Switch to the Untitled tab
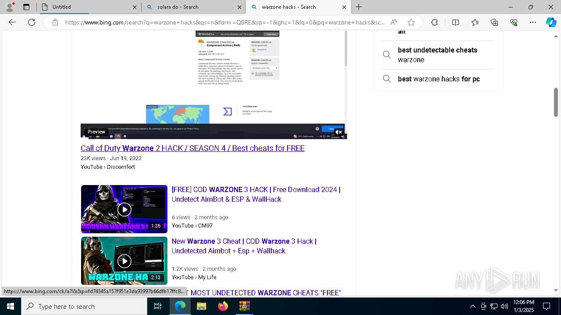Image resolution: width=561 pixels, height=315 pixels. (x=89, y=7)
